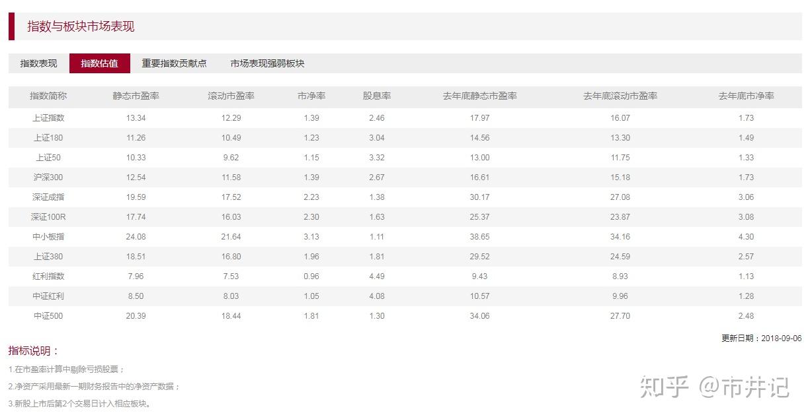Click the 去年底静态市盈率 column header
The image size is (810, 419).
480,96
